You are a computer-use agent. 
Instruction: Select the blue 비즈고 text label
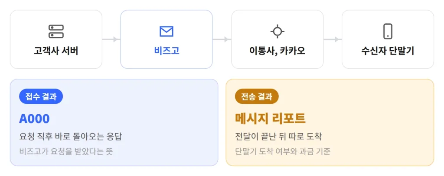(x=166, y=51)
